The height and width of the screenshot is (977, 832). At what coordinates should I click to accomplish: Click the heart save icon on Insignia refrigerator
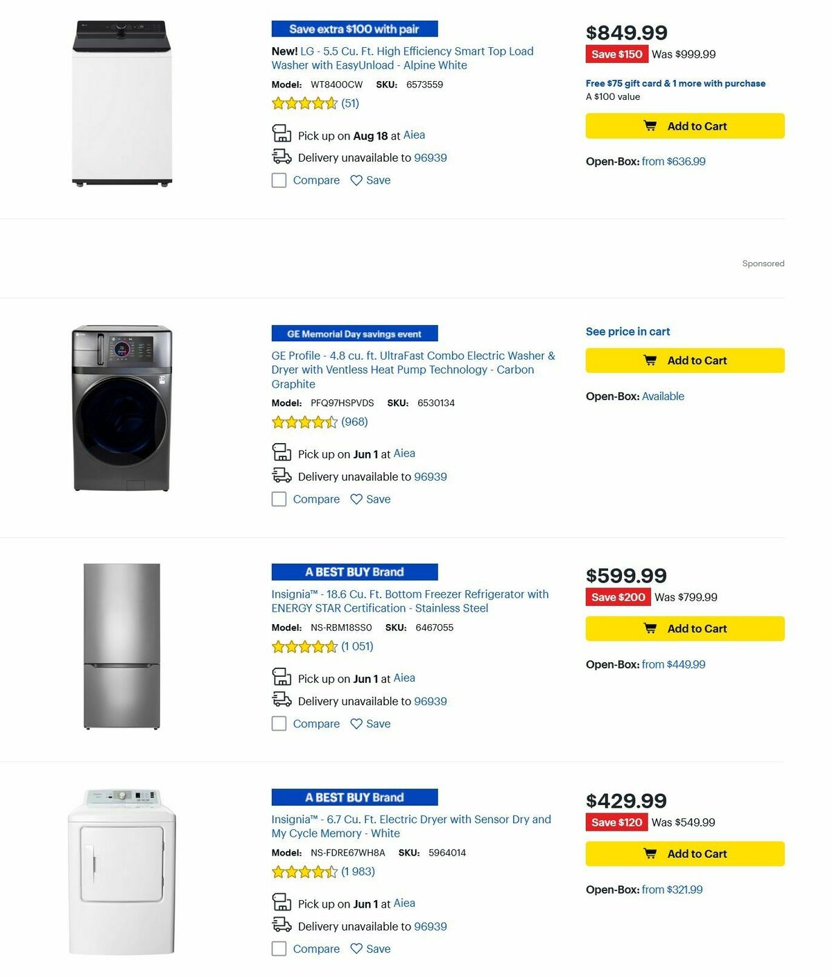pyautogui.click(x=356, y=723)
